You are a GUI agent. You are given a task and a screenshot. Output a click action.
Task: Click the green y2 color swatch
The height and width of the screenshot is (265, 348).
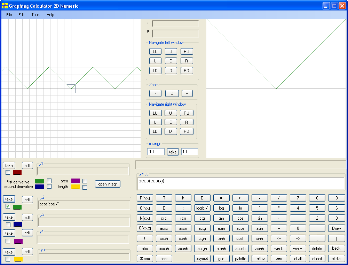tap(17, 207)
